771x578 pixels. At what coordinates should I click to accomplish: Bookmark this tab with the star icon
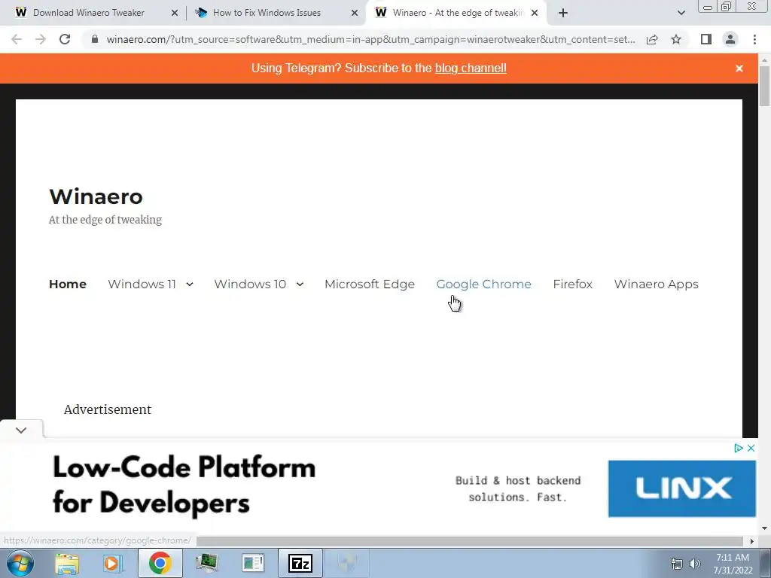676,39
